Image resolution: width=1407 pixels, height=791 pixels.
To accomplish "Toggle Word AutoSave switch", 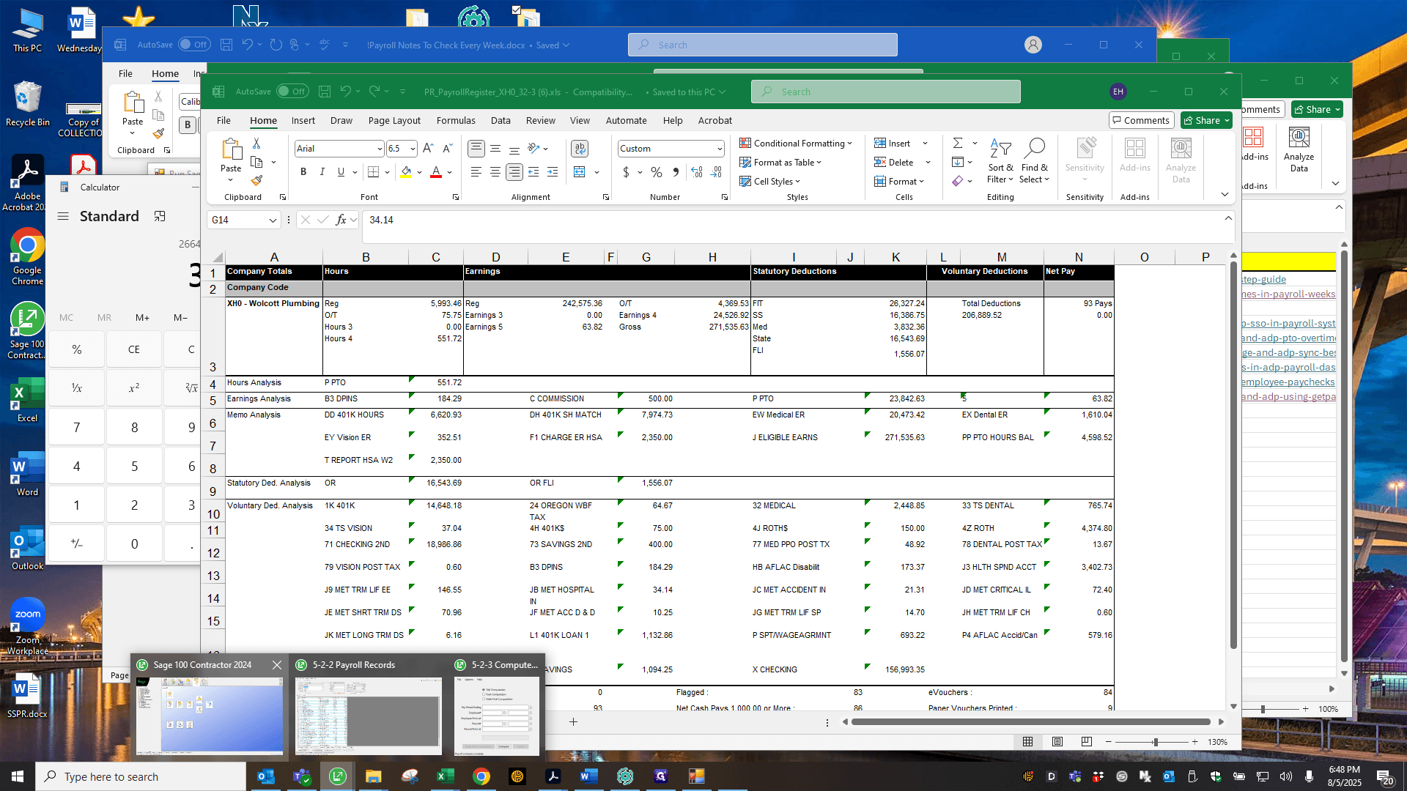I will [x=194, y=45].
